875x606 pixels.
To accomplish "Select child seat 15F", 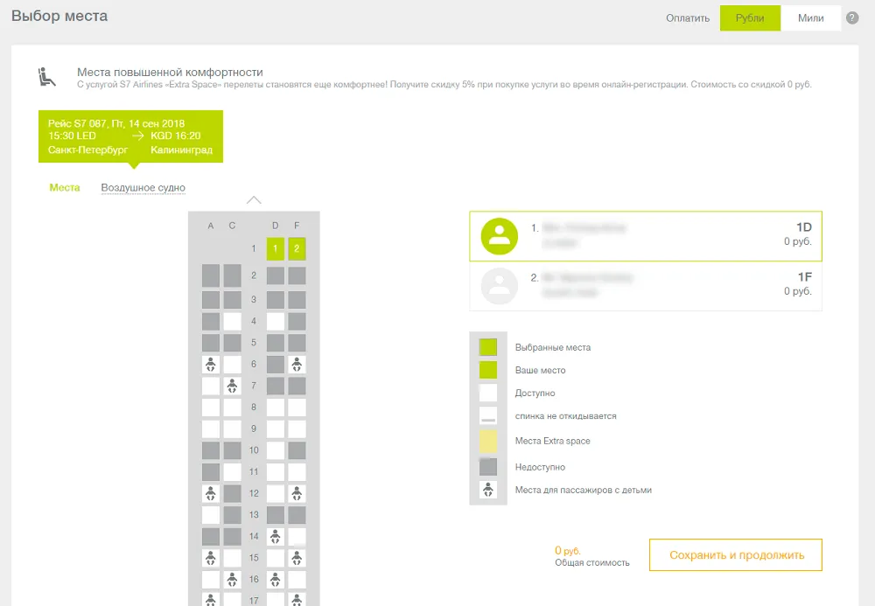I will (x=297, y=558).
